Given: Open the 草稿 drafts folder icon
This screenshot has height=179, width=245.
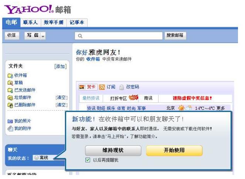Looking at the screenshot, I should click(x=10, y=83).
